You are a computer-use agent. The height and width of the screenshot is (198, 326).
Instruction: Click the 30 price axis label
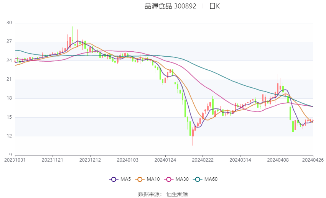point(9,23)
